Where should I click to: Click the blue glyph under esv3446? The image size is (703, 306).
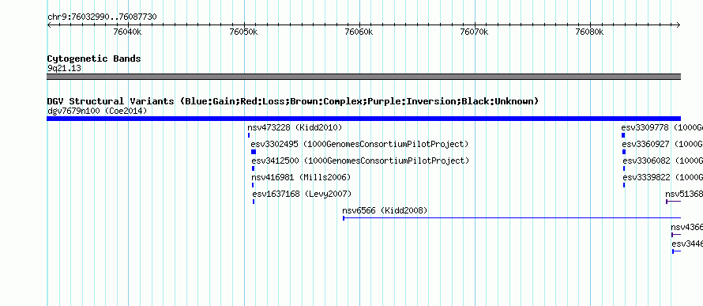click(677, 251)
